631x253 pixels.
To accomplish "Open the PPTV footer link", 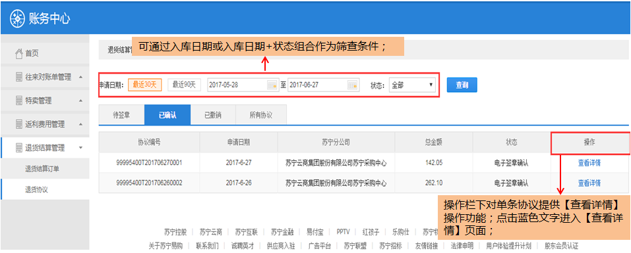I will click(x=344, y=232).
